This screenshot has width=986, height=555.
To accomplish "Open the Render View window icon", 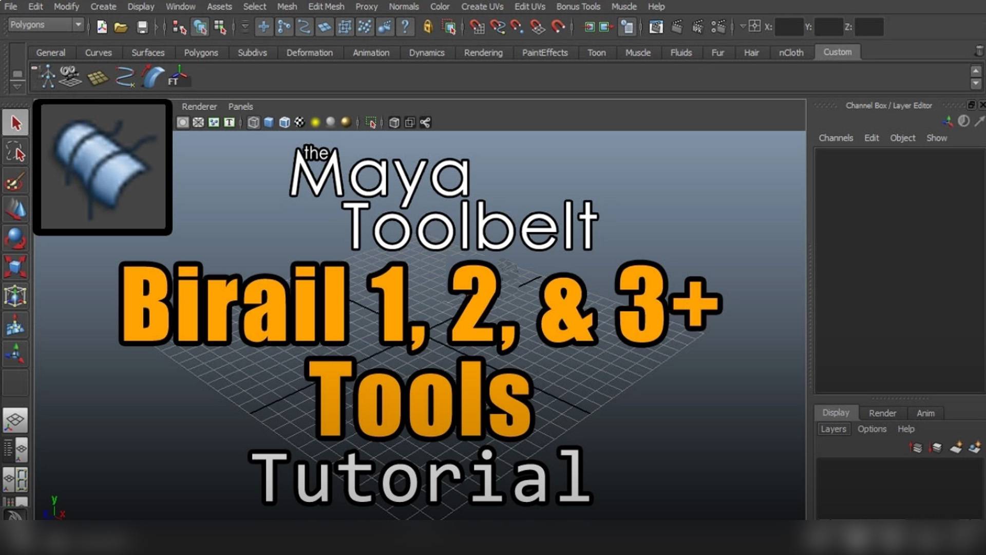I will pos(656,27).
